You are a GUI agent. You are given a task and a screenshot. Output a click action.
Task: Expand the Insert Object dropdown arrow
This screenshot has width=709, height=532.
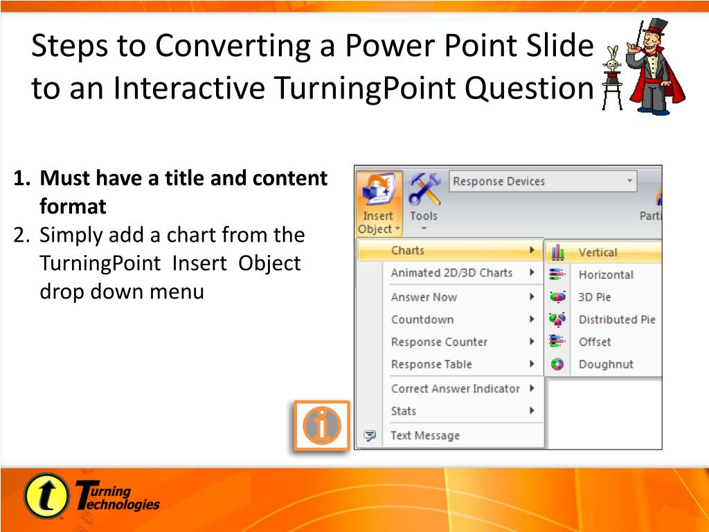[x=397, y=229]
